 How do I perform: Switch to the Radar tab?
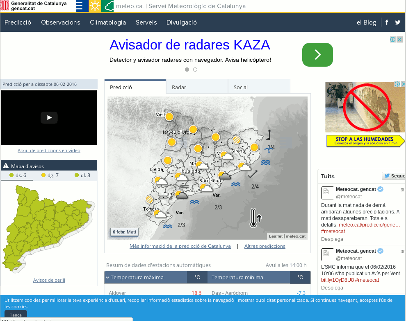(x=197, y=87)
